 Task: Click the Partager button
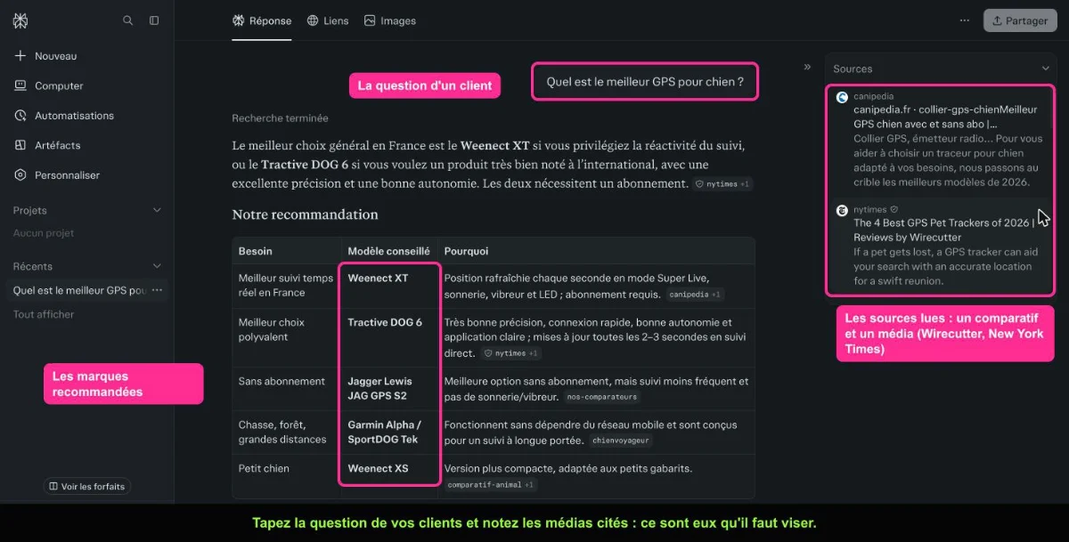click(1019, 20)
